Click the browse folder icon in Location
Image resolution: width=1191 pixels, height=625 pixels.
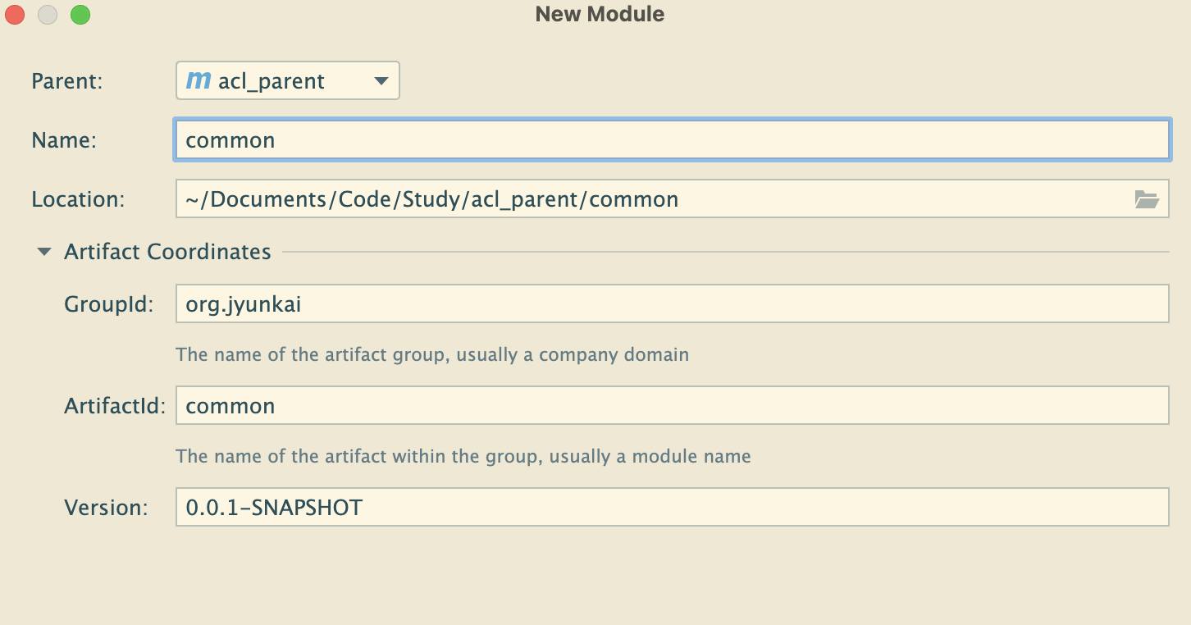pos(1146,199)
